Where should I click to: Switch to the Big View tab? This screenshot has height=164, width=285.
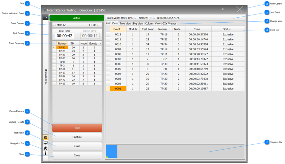click(138, 24)
